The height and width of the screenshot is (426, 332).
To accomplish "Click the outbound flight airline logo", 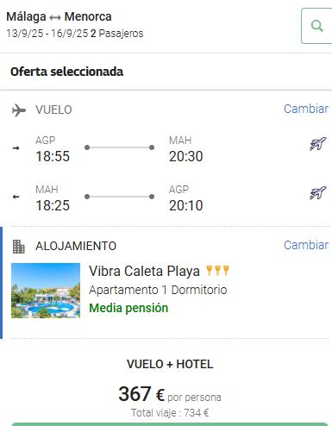I will tap(318, 144).
